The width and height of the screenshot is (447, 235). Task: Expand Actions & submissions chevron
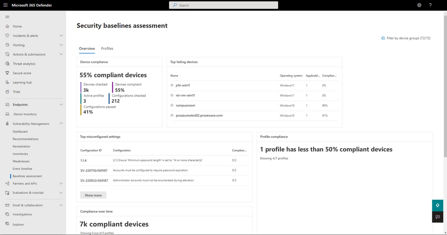(61, 54)
